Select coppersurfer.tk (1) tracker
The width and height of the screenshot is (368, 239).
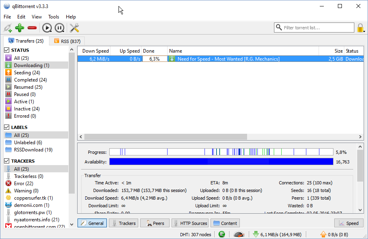[36, 198]
